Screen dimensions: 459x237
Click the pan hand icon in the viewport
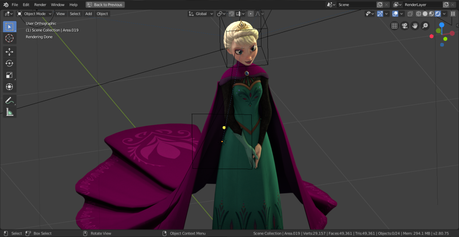415,26
